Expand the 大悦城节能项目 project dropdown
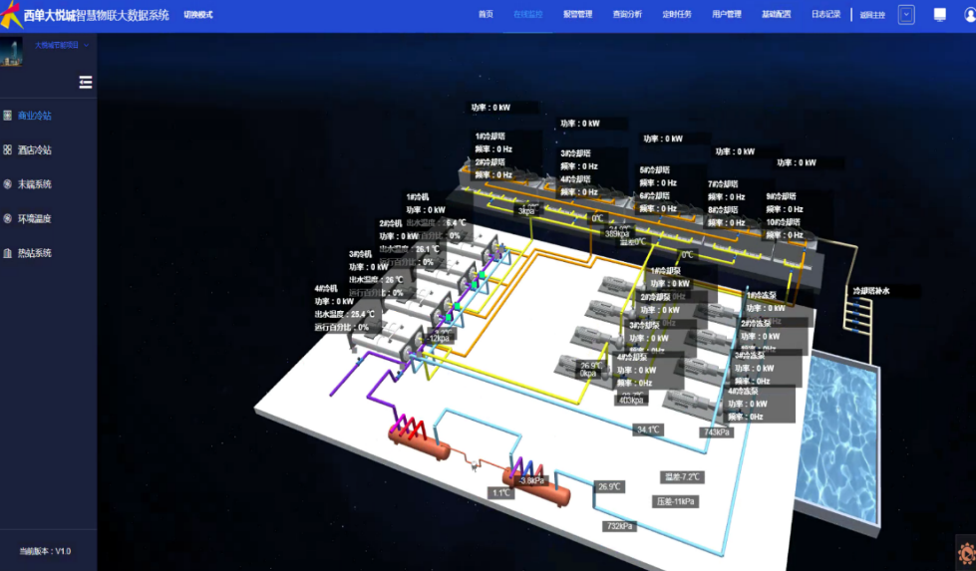 point(86,45)
